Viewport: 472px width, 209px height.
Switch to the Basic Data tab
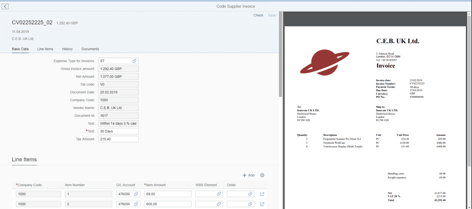tap(20, 49)
